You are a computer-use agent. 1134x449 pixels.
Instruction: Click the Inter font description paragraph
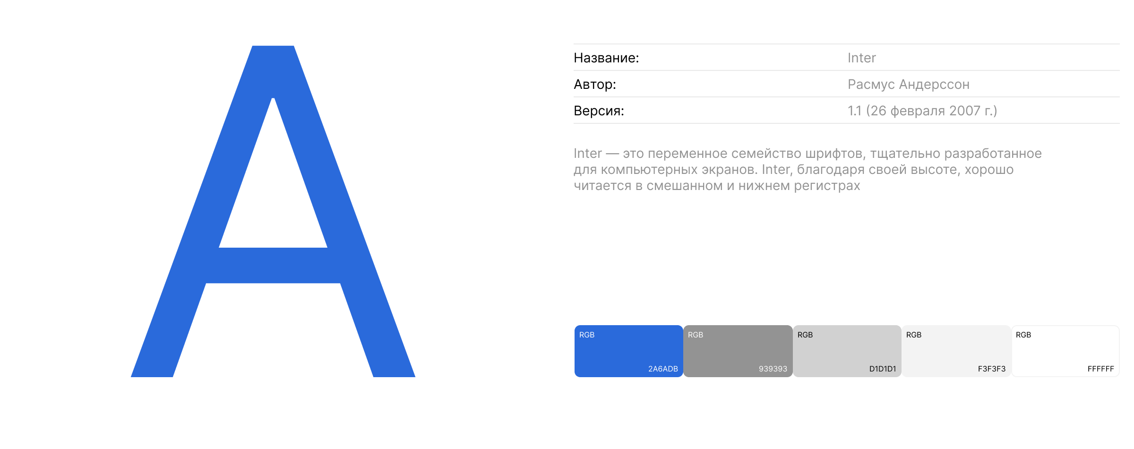tap(807, 169)
